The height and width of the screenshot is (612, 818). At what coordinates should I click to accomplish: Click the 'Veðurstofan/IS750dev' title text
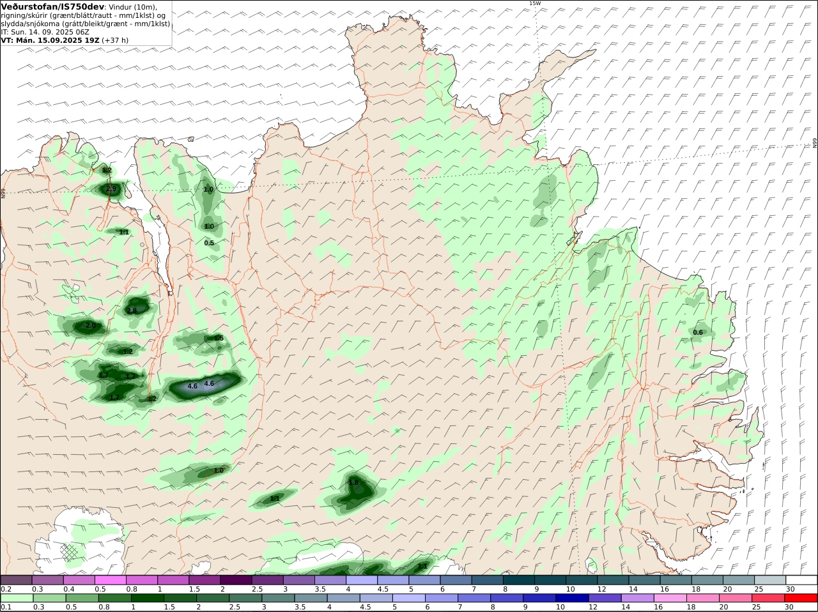click(x=53, y=6)
